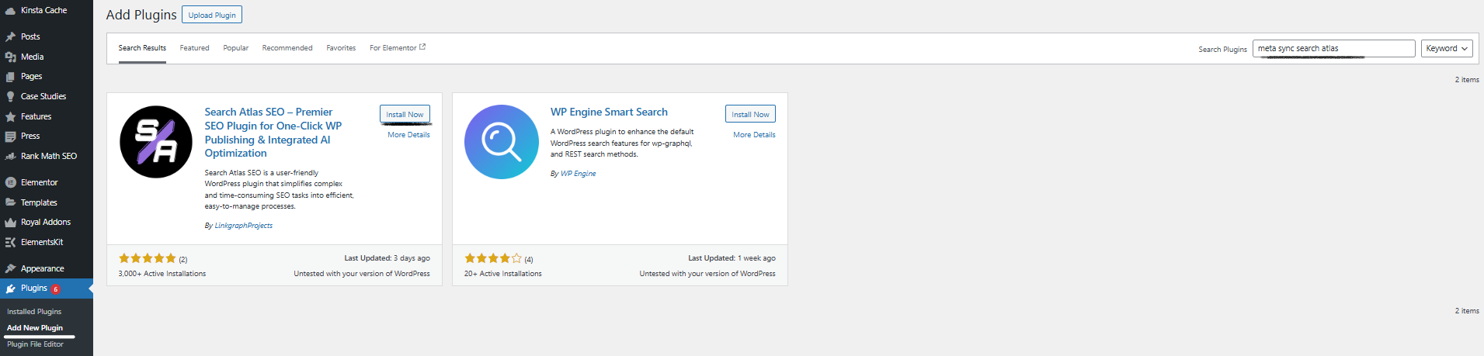Click the Case Studies lightbulb icon
Image resolution: width=1484 pixels, height=356 pixels.
10,97
